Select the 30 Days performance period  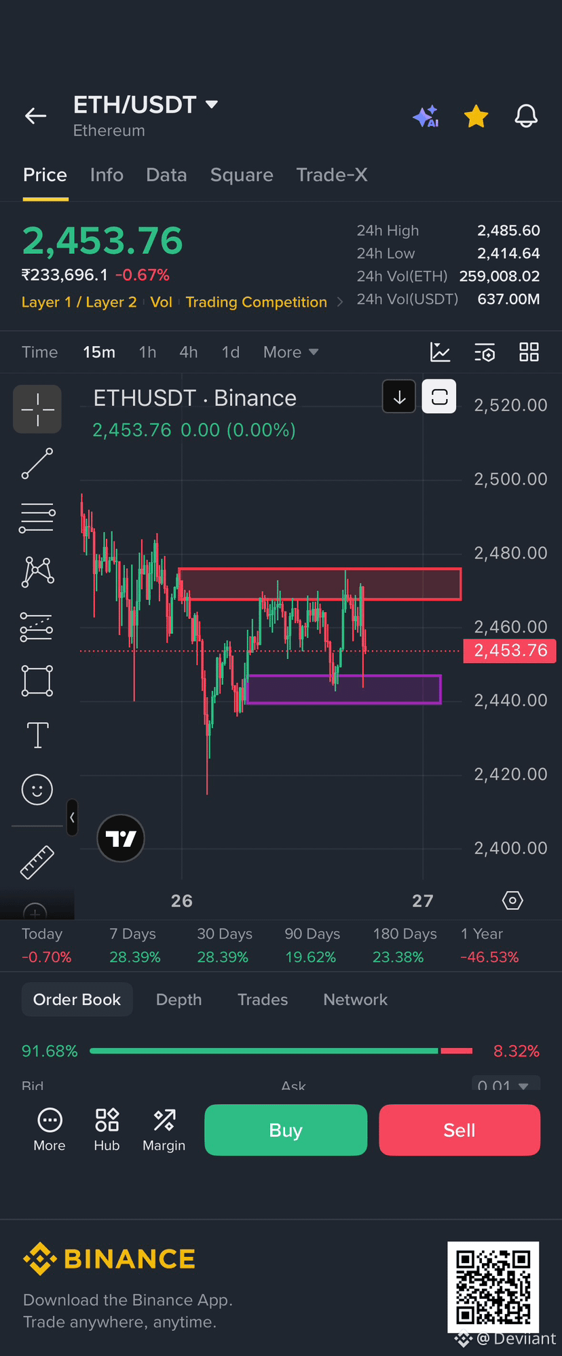(224, 945)
